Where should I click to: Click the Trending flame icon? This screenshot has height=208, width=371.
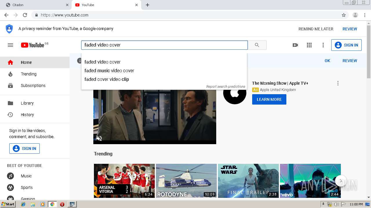tap(10, 74)
